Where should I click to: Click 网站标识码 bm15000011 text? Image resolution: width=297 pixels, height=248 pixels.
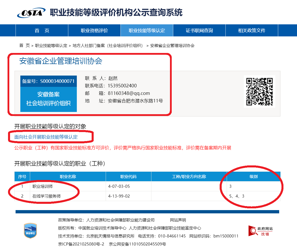(x=214, y=236)
